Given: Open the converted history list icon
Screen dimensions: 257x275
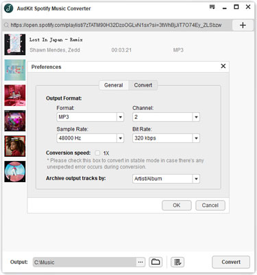Looking at the screenshot, I should pyautogui.click(x=178, y=262).
